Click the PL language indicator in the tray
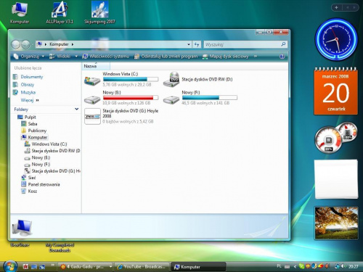 (x=279, y=266)
